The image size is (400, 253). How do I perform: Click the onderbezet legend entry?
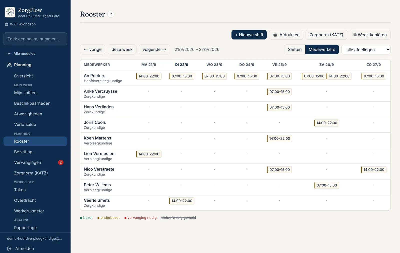click(108, 218)
